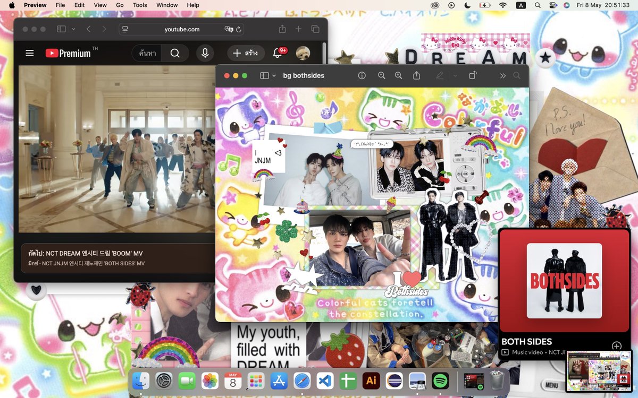
Task: Open Safari page reader menu icon
Action: [x=125, y=29]
